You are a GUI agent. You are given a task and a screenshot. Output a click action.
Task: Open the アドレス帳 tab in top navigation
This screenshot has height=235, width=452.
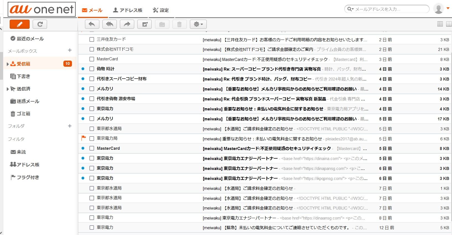[x=128, y=10]
